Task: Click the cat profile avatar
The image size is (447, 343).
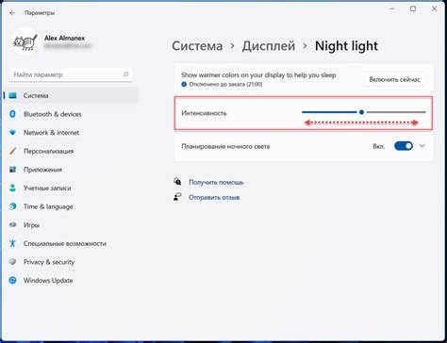Action: pyautogui.click(x=25, y=42)
